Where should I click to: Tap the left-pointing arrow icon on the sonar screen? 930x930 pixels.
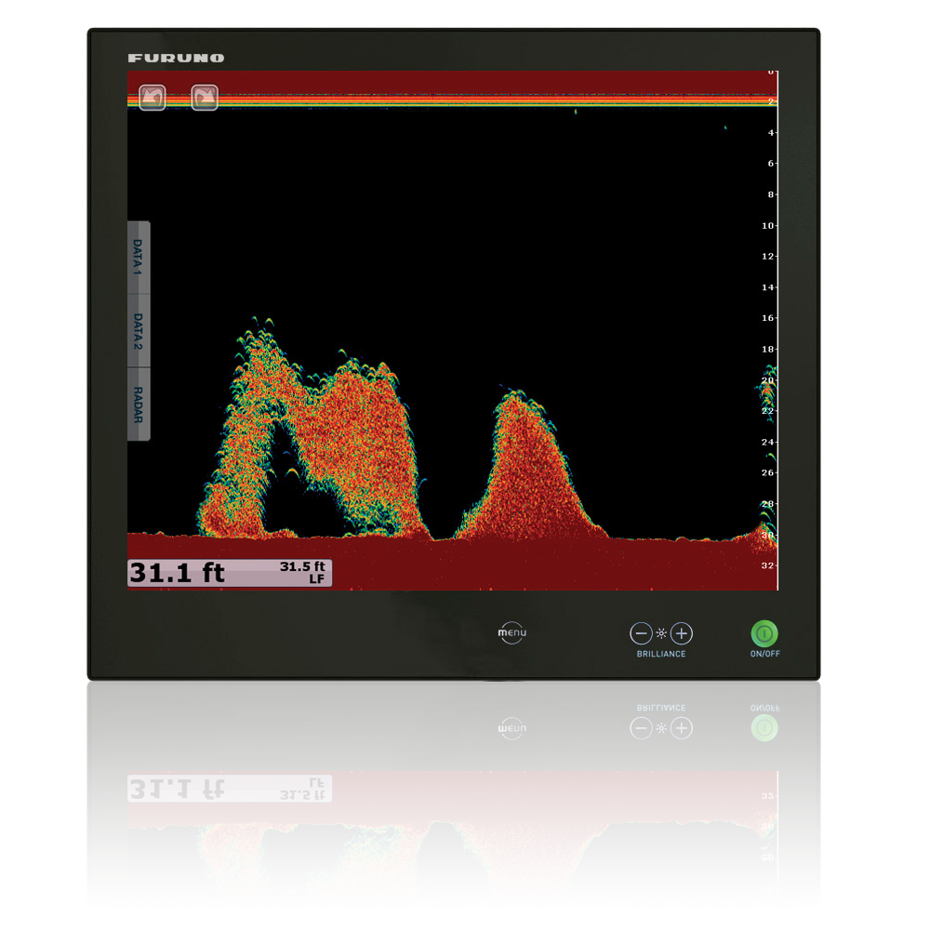click(153, 98)
